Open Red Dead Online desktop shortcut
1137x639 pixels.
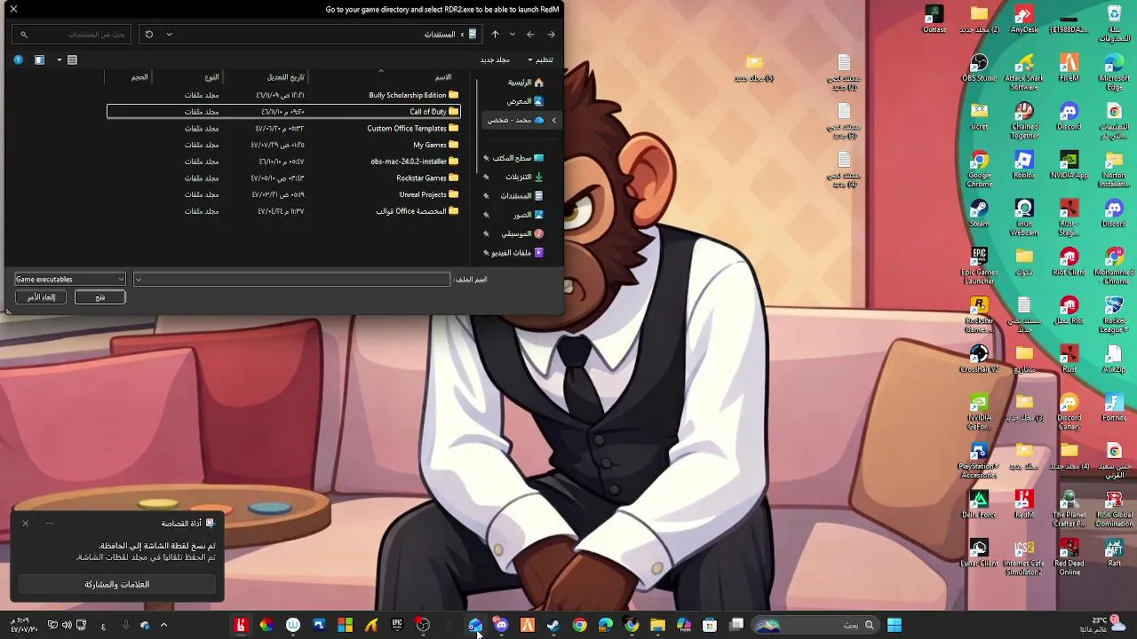click(1069, 556)
